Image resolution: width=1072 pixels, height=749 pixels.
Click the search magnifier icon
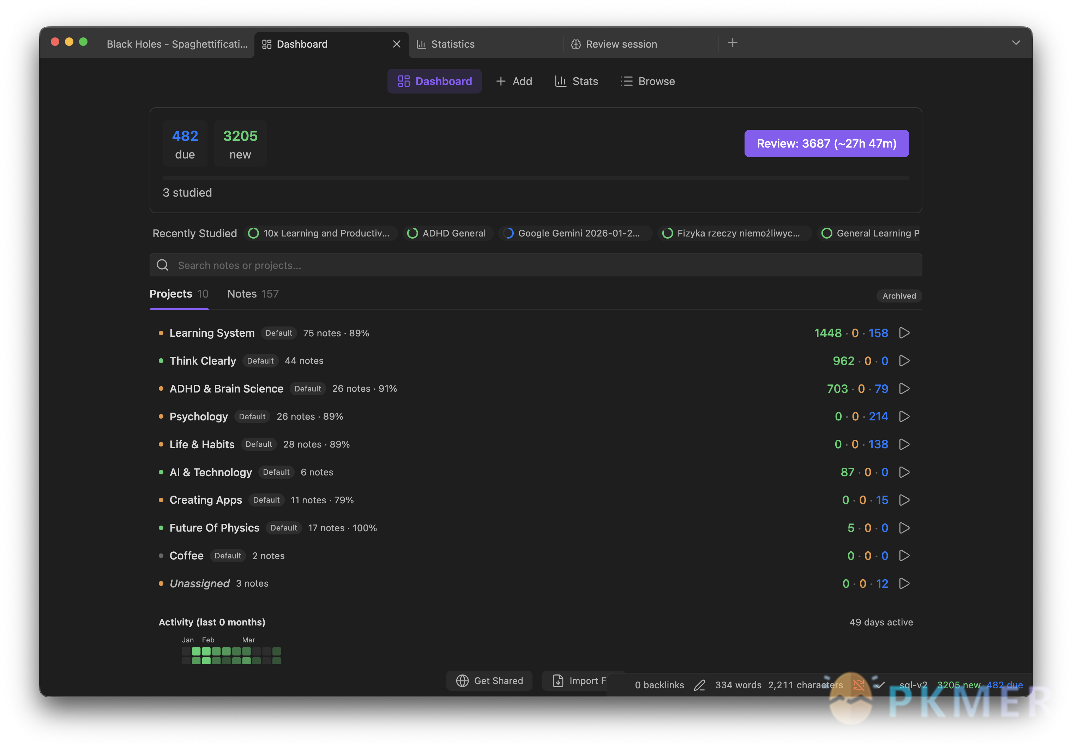pos(162,265)
